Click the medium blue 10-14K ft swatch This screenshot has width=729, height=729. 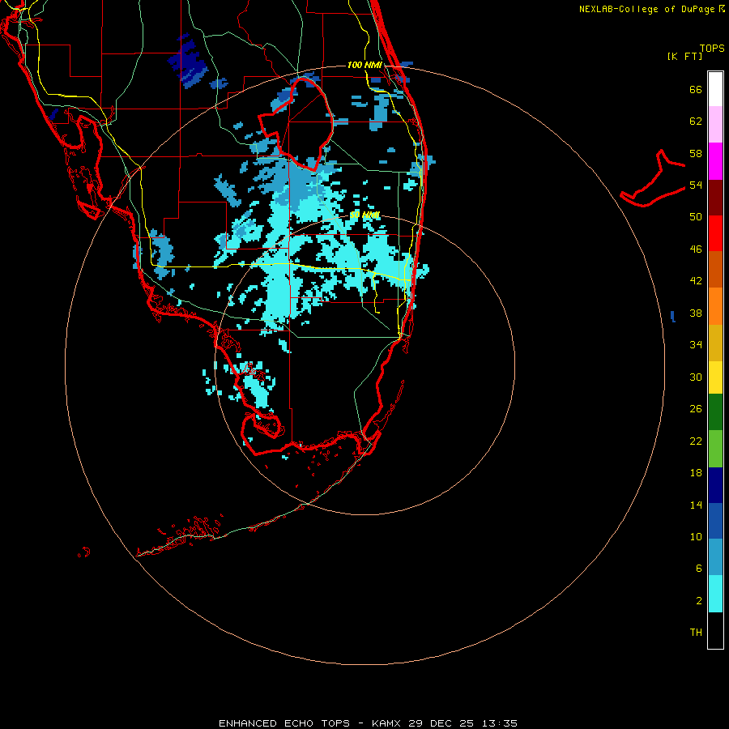[715, 521]
